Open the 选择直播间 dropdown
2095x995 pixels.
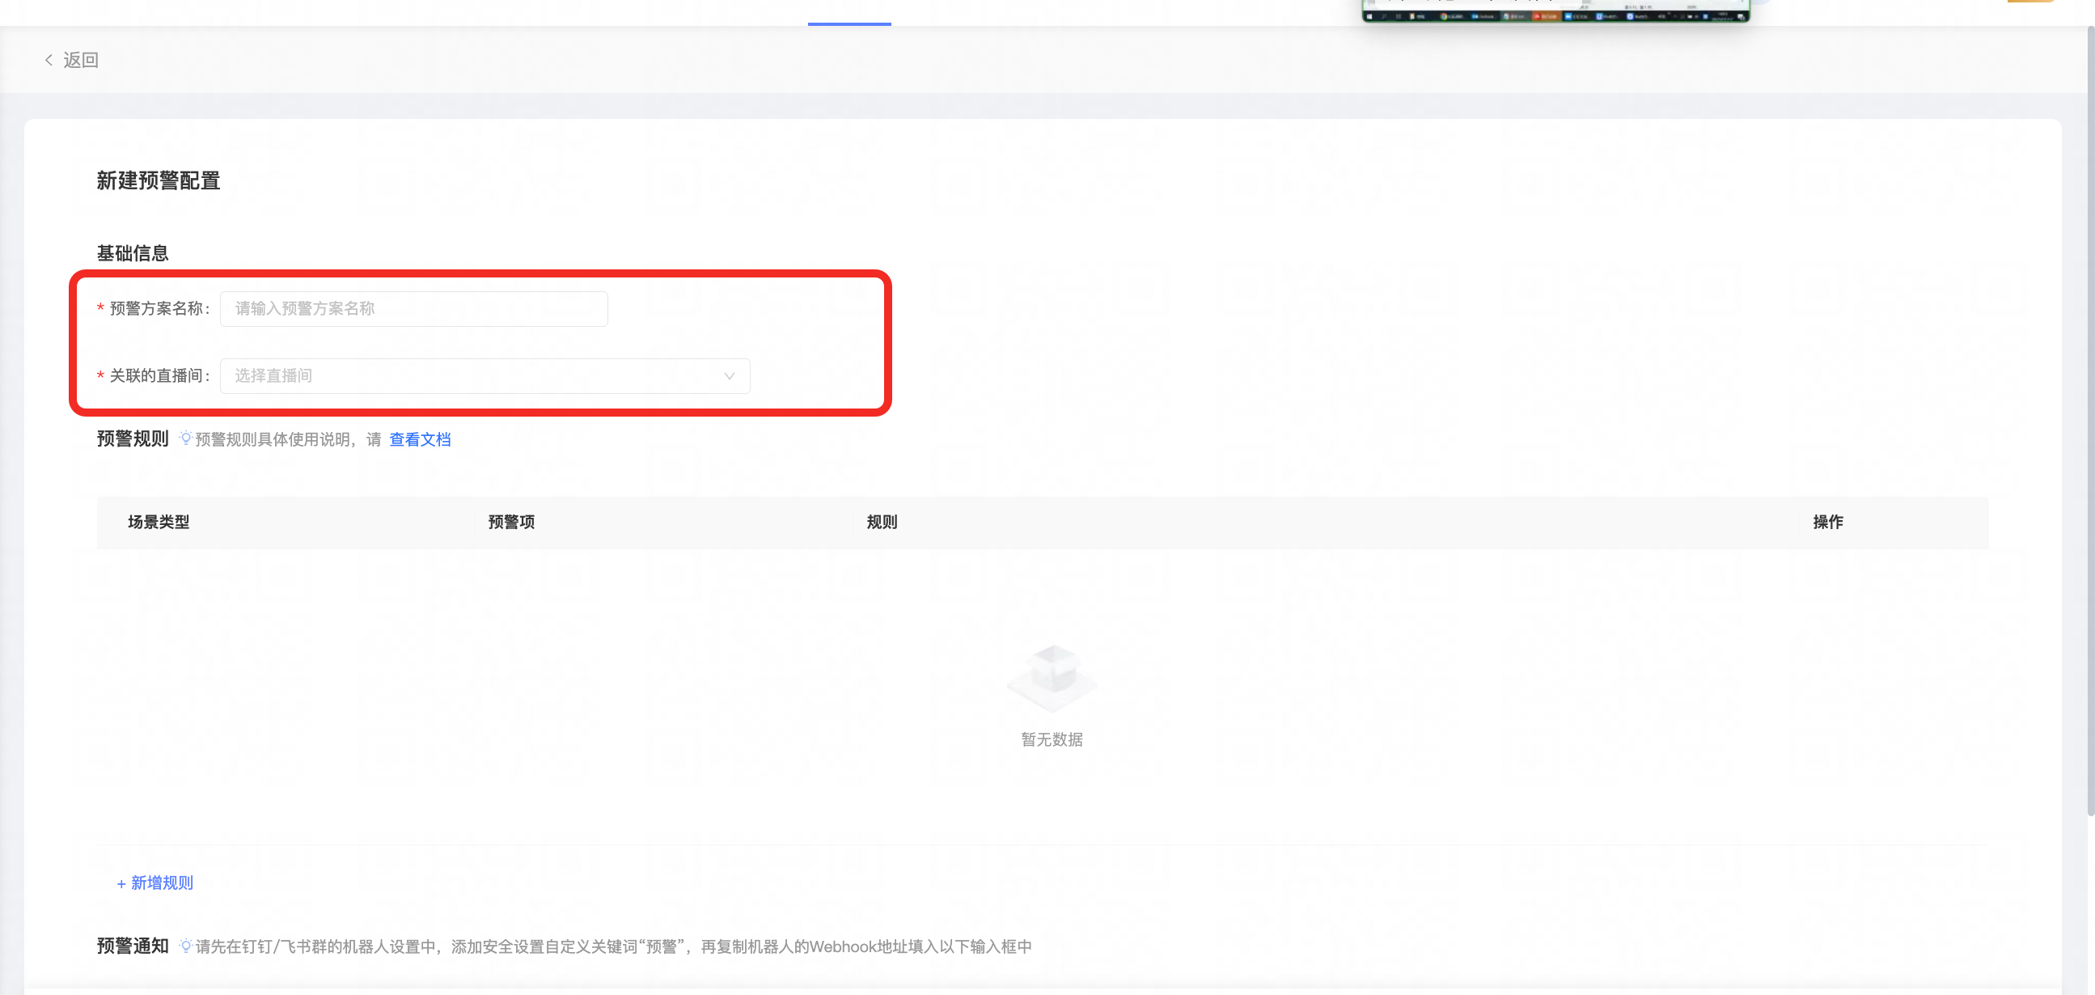[x=472, y=376]
